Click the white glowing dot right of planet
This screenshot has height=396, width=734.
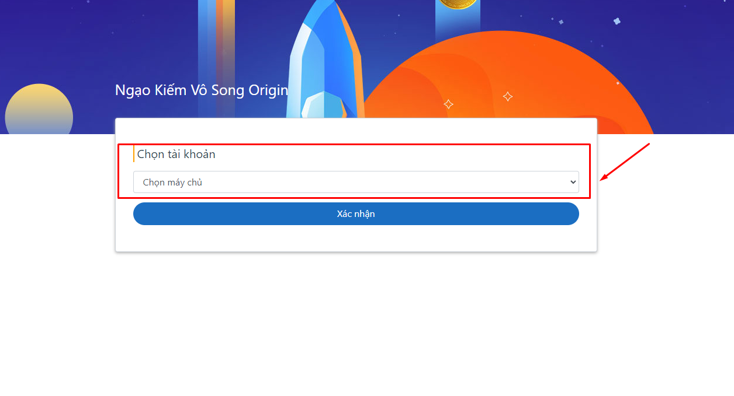617,83
